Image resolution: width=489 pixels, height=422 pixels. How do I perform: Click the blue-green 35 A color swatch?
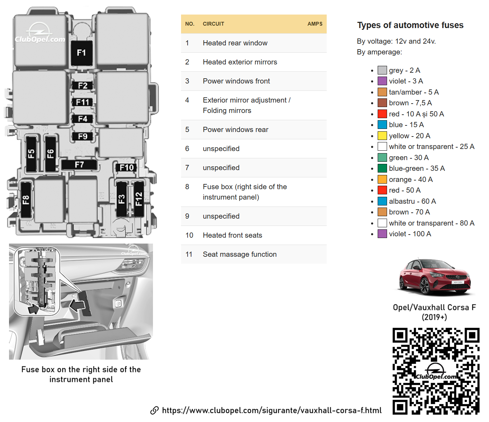click(x=382, y=168)
